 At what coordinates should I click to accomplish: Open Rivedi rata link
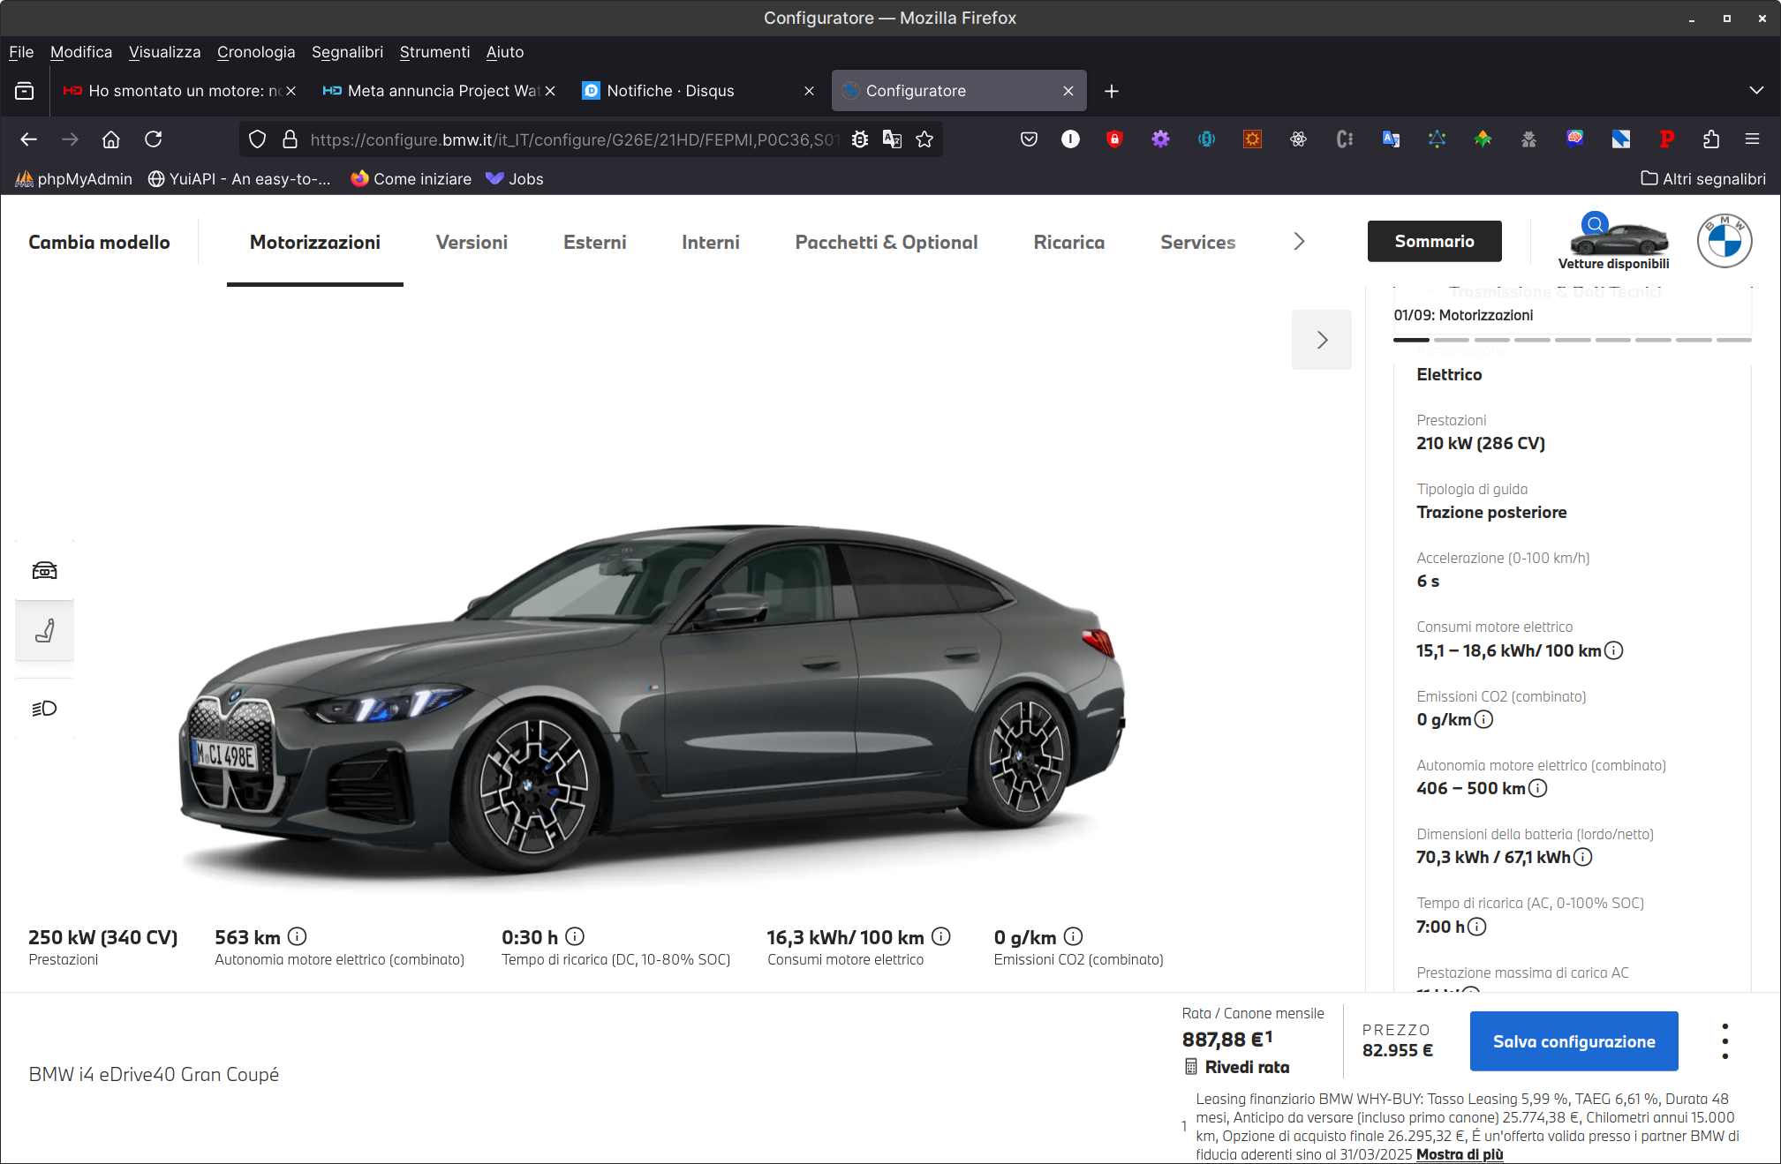1247,1067
